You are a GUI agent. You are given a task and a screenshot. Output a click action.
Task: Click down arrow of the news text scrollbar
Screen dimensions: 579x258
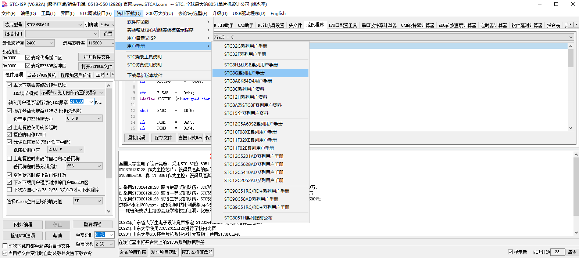pyautogui.click(x=576, y=233)
